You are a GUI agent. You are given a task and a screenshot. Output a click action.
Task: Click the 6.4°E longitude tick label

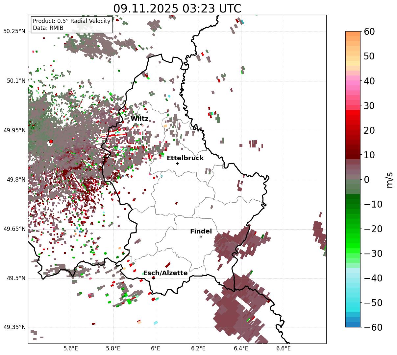click(x=241, y=348)
